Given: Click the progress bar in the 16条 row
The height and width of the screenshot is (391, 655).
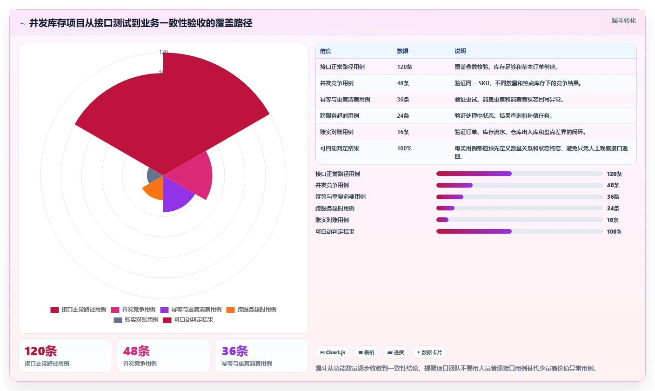Looking at the screenshot, I should coord(520,220).
